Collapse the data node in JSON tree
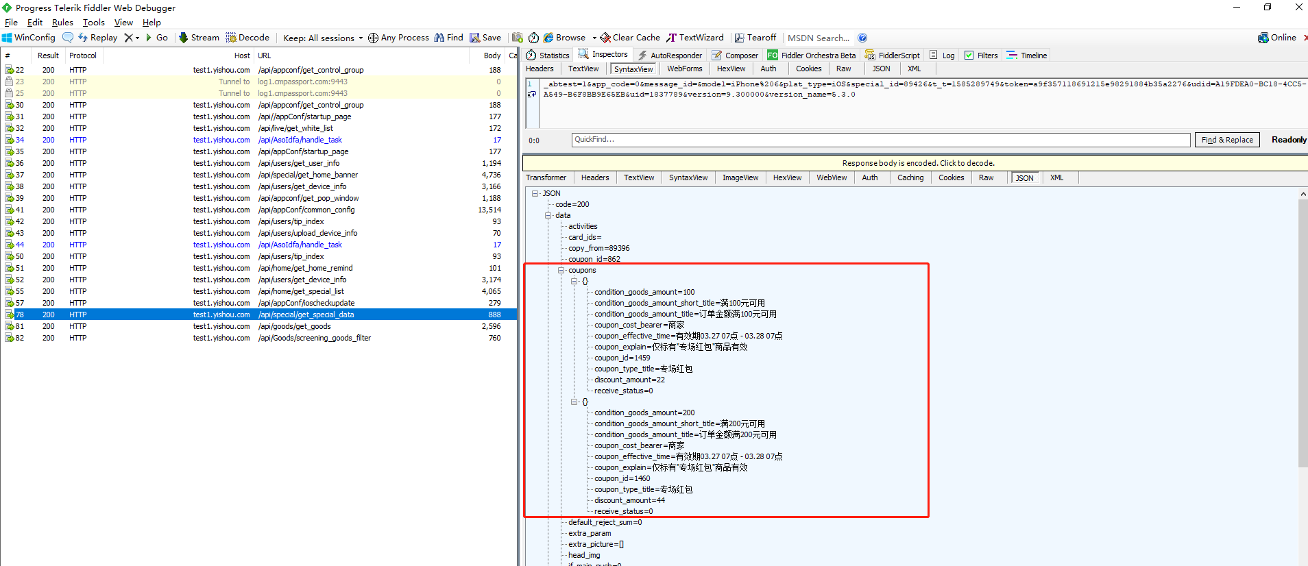 (548, 215)
